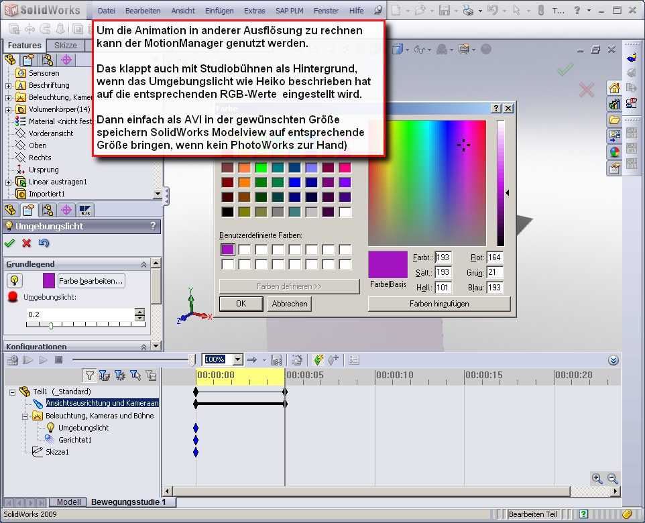Viewport: 645px width, 523px height.
Task: Click the Save diskette icon in top toolbar
Action: pyautogui.click(x=445, y=10)
